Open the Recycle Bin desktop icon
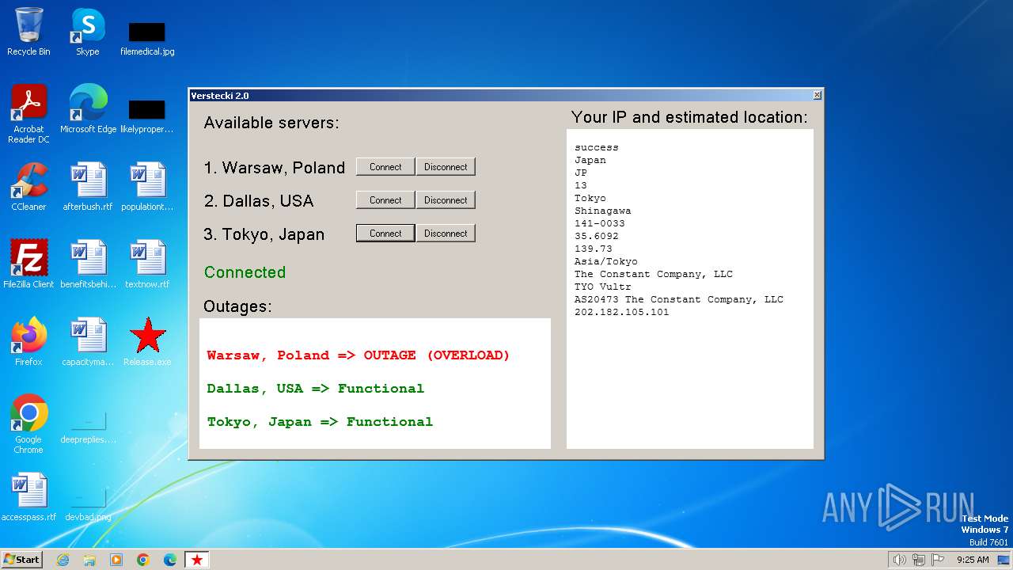The image size is (1013, 570). click(28, 32)
